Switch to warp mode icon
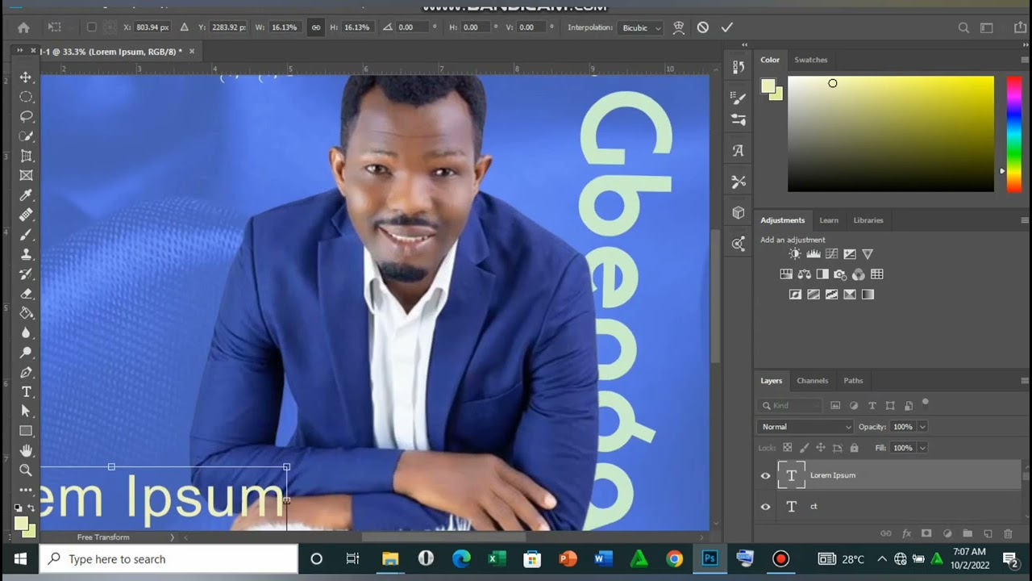Image resolution: width=1032 pixels, height=581 pixels. pos(679,27)
